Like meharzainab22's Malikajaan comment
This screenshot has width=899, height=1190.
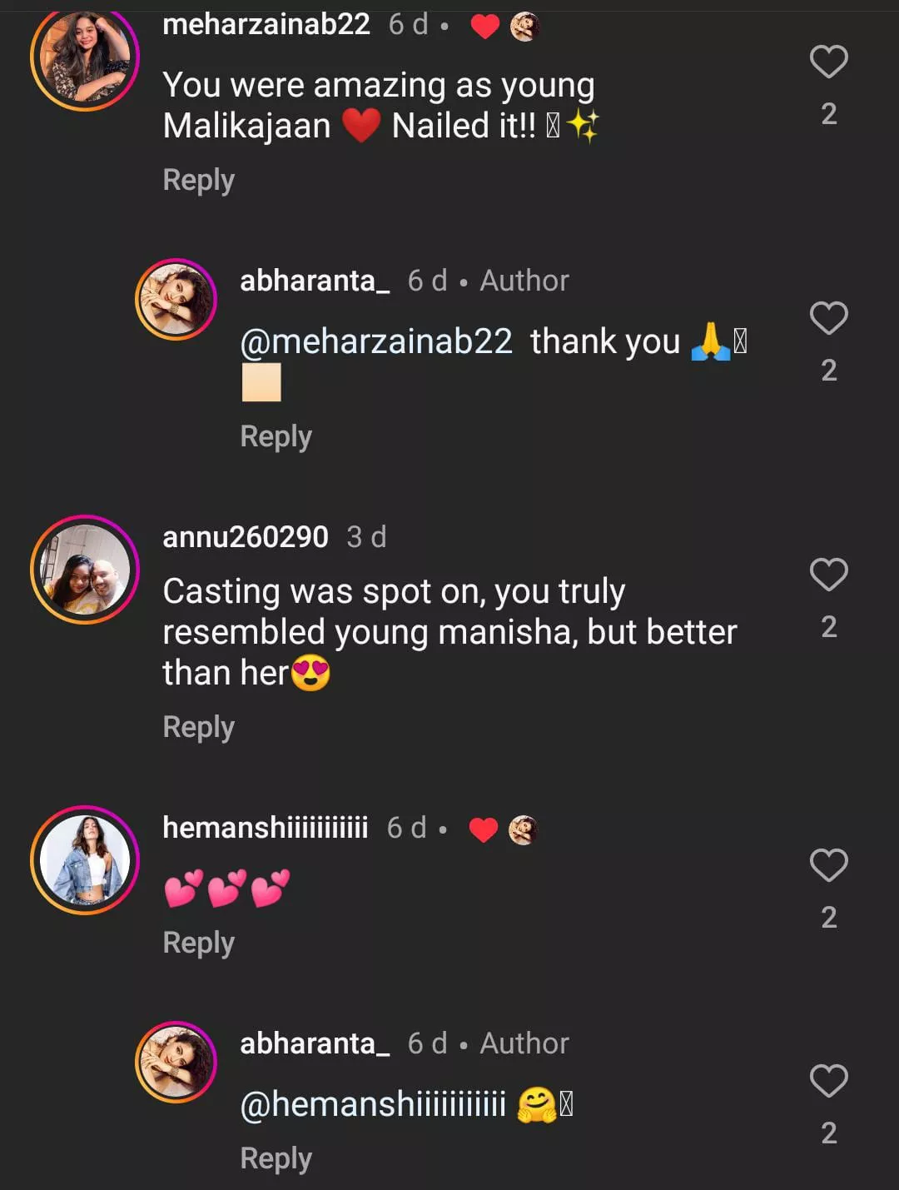[828, 62]
